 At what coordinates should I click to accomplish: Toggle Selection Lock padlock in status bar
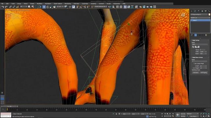[x=116, y=114]
